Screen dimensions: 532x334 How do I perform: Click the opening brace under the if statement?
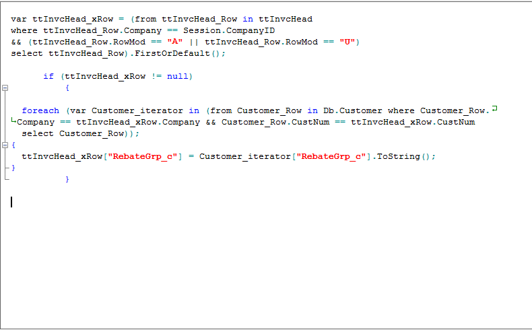click(67, 88)
